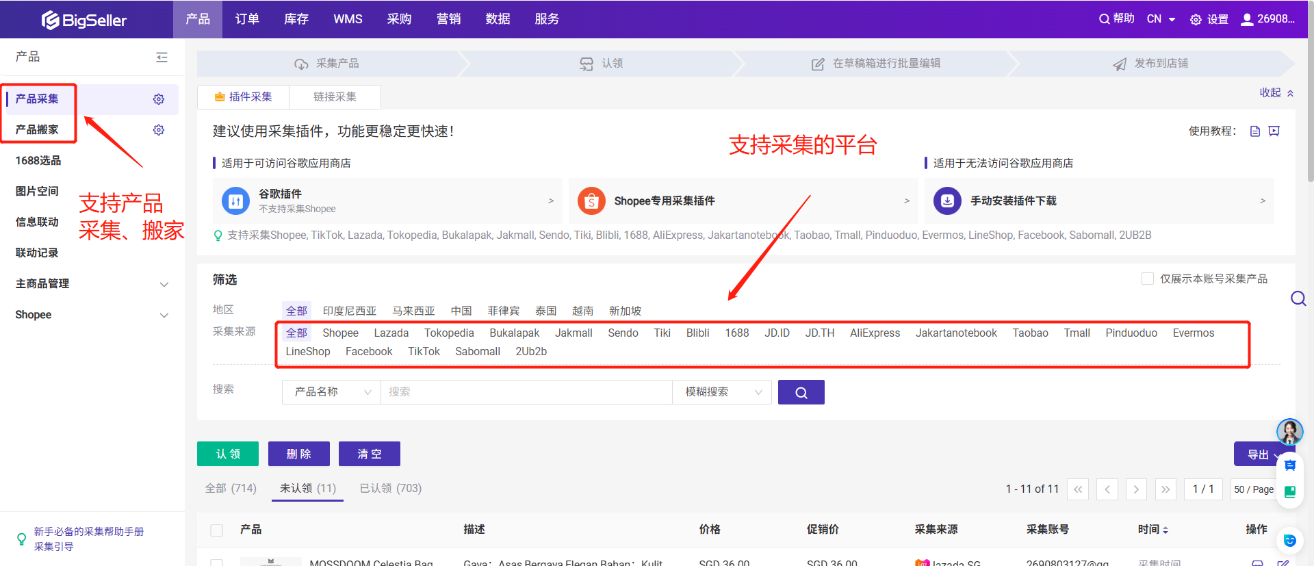Click the 手动安装插件下载 download icon
The image size is (1314, 566).
pos(947,201)
